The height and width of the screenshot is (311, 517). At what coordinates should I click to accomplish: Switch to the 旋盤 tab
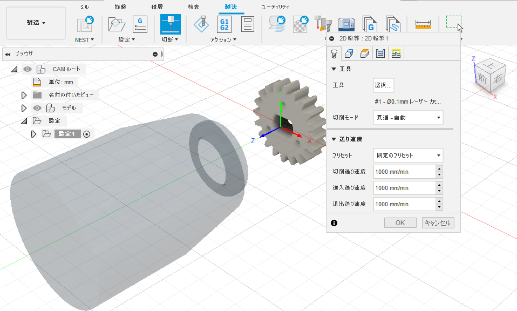[120, 6]
